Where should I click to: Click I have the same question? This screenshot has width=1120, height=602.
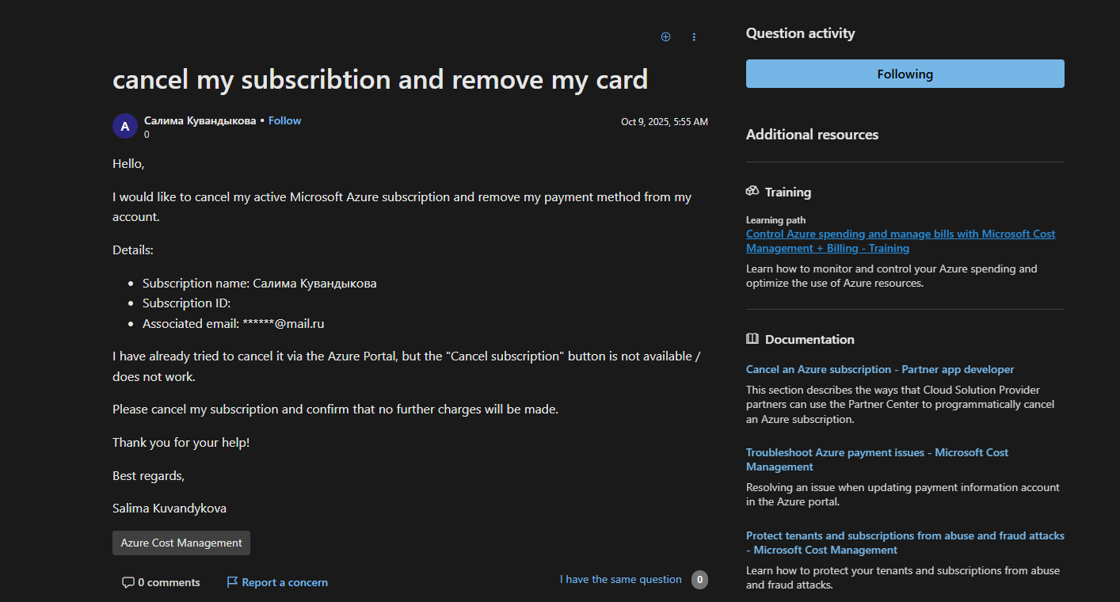click(621, 580)
